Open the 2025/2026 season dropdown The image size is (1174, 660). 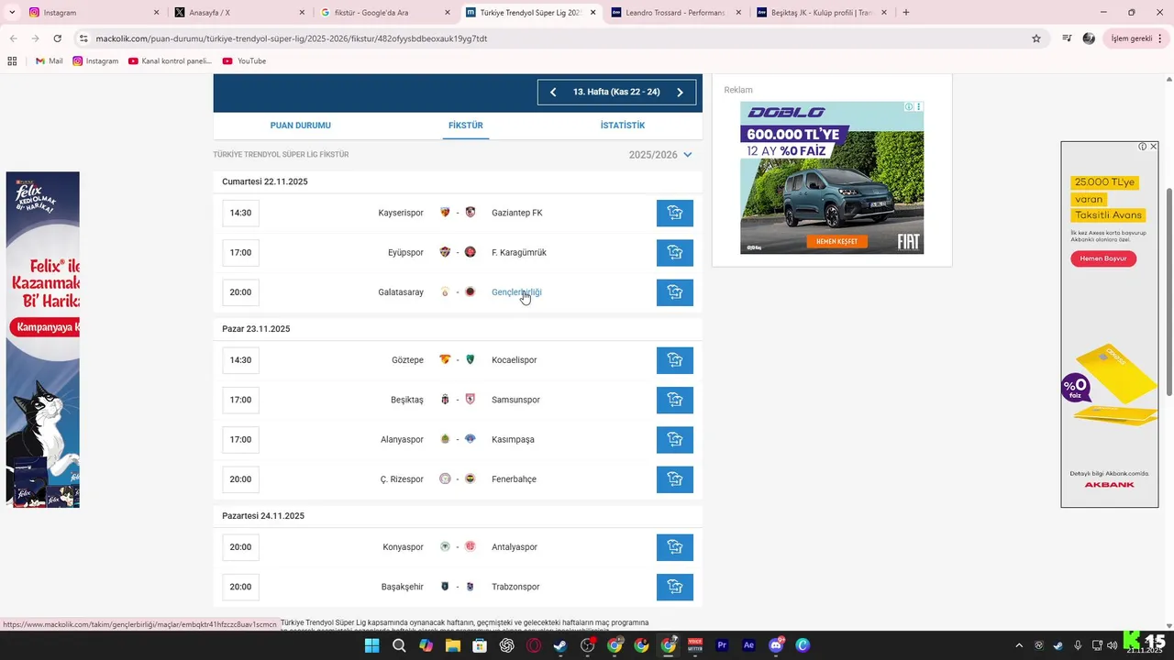click(660, 155)
